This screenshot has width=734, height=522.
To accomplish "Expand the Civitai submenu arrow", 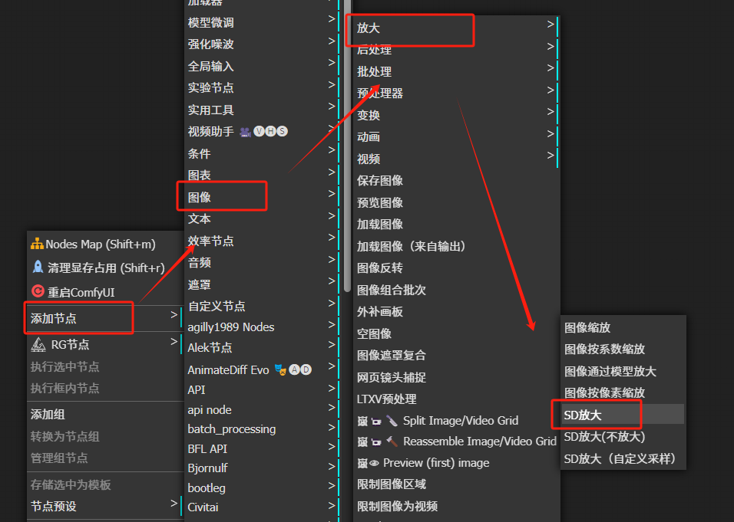I will pos(332,505).
